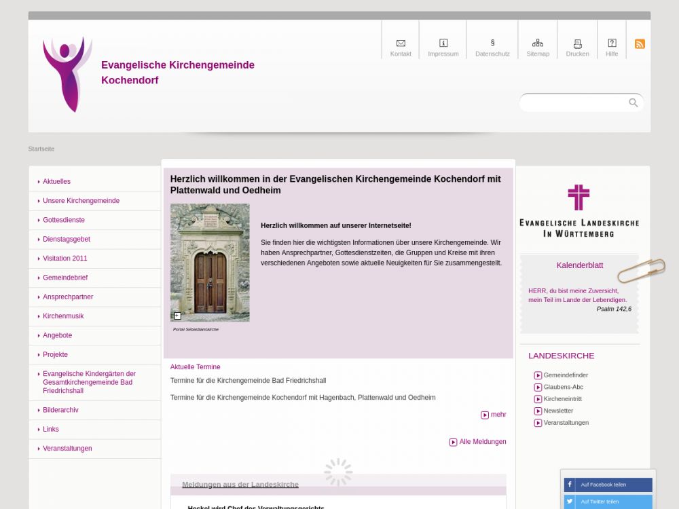Click the Evangelische Landeskirche Württemberg logo
The width and height of the screenshot is (679, 509).
pyautogui.click(x=579, y=210)
